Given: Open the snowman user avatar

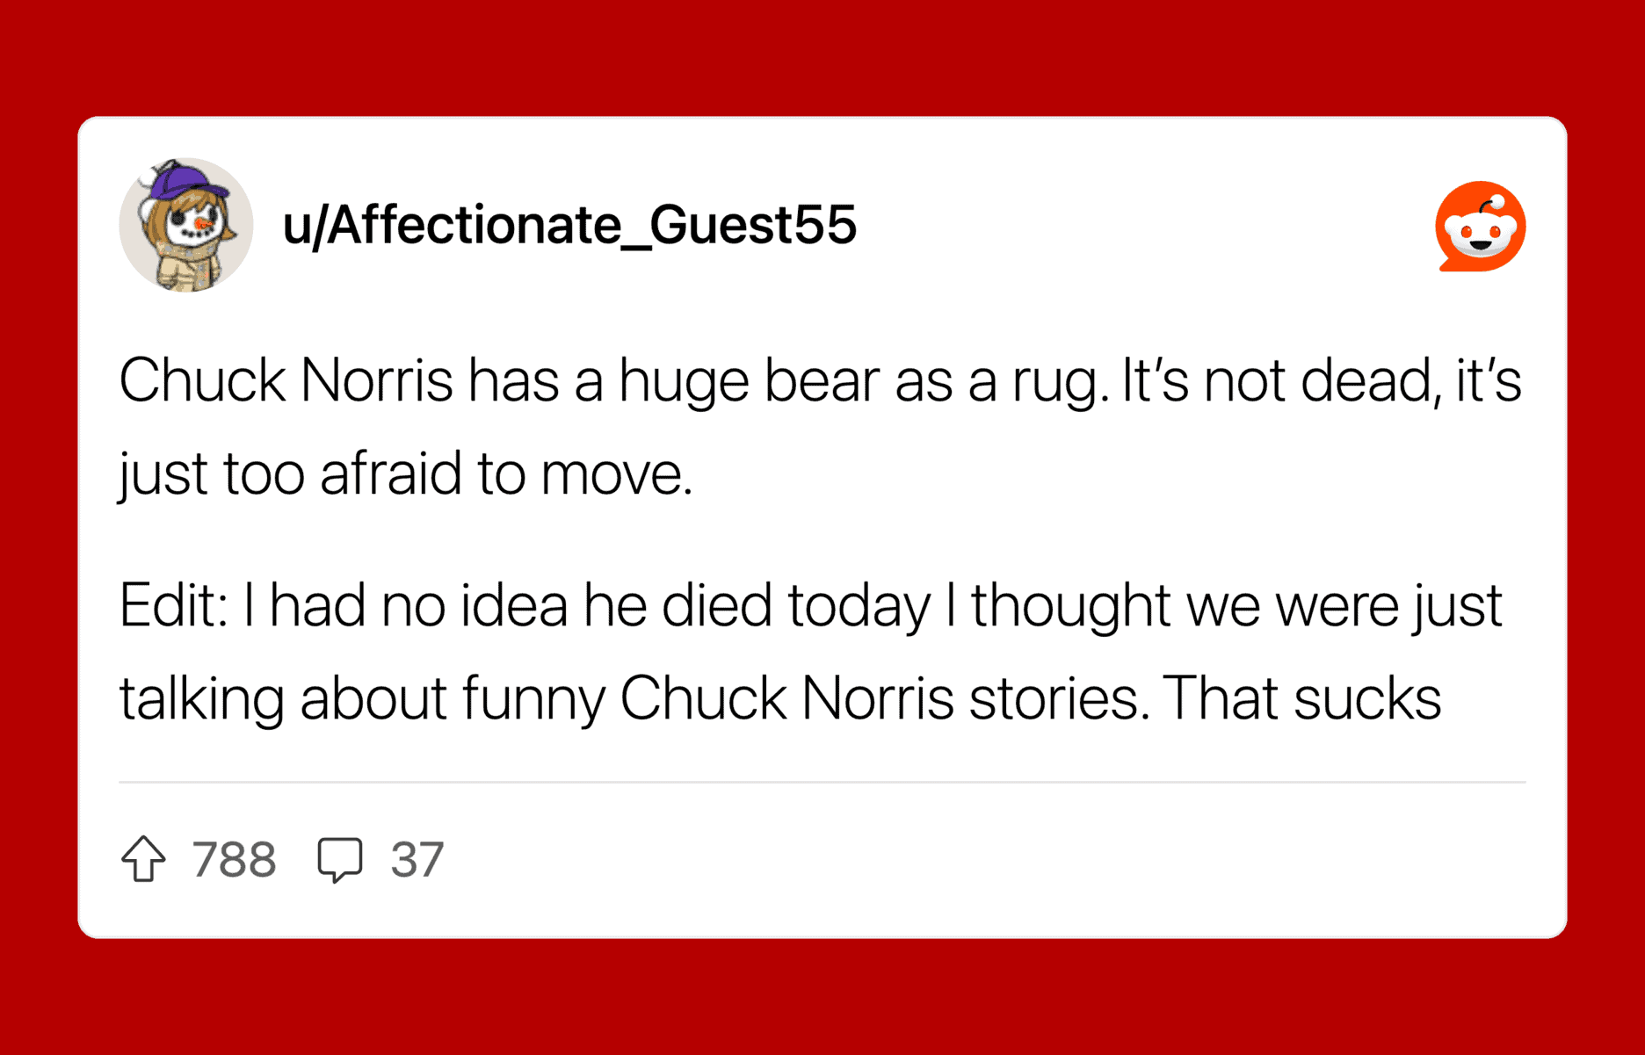Looking at the screenshot, I should tap(186, 225).
